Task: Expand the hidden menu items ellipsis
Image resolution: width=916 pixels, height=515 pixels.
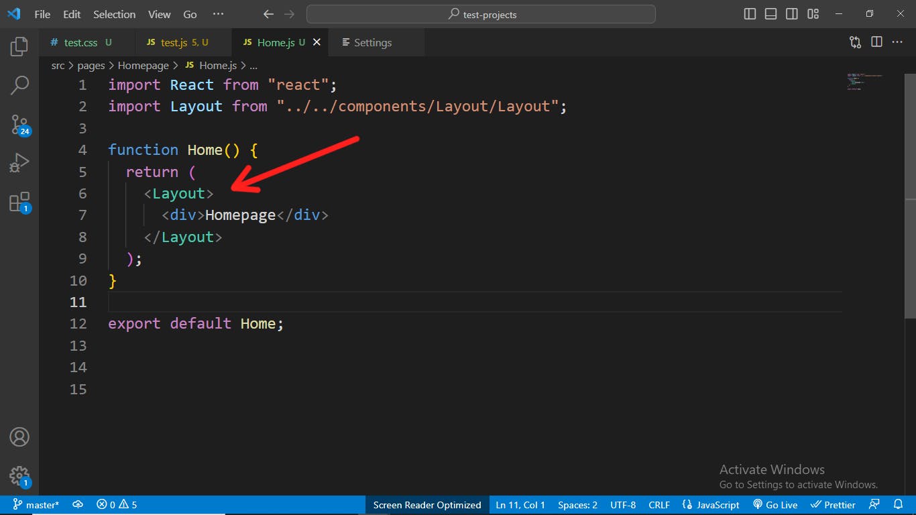Action: click(218, 14)
